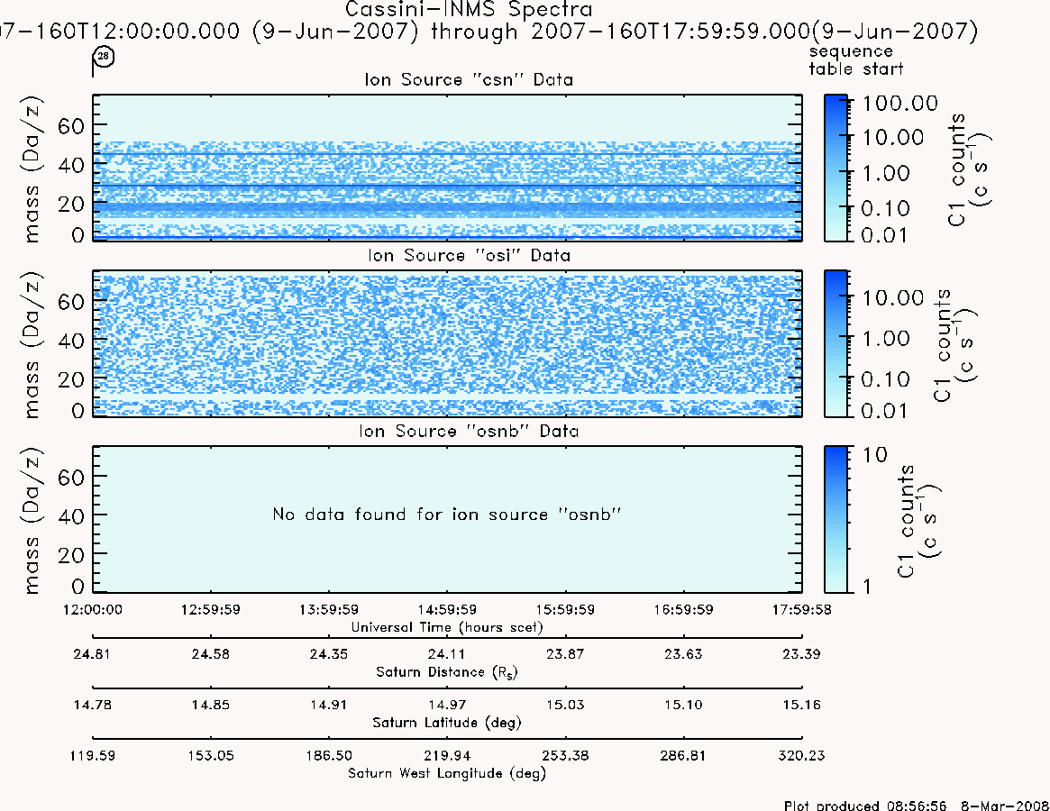1050x811 pixels.
Task: Click the No data found message
Action: (447, 514)
